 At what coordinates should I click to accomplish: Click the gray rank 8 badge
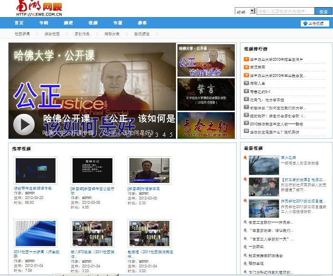[246, 115]
